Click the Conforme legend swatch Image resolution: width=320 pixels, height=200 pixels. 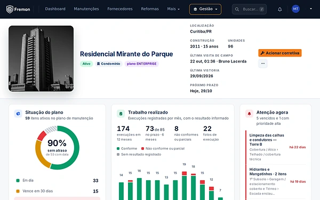point(118,149)
